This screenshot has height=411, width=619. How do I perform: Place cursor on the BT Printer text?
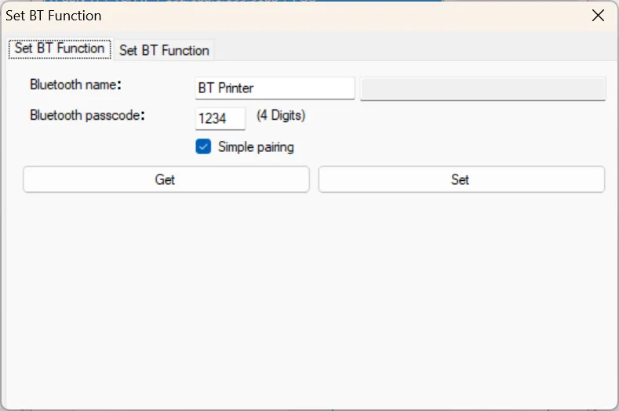[x=226, y=88]
